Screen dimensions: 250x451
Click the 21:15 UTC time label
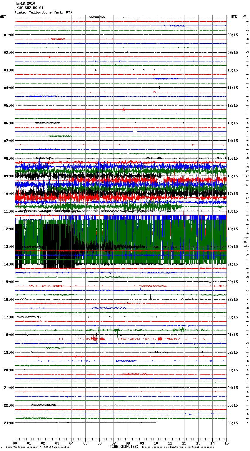point(233,264)
